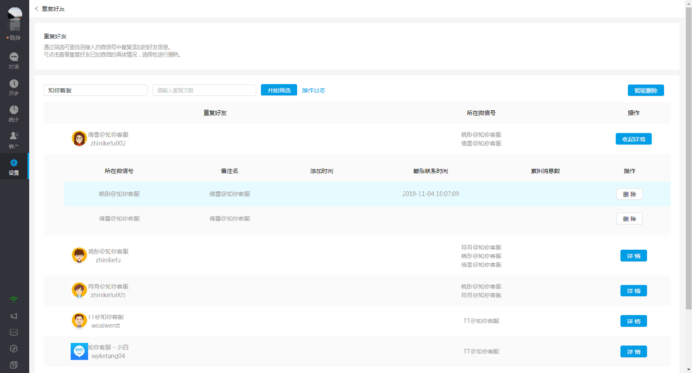Open the 操作日志 link

point(313,91)
